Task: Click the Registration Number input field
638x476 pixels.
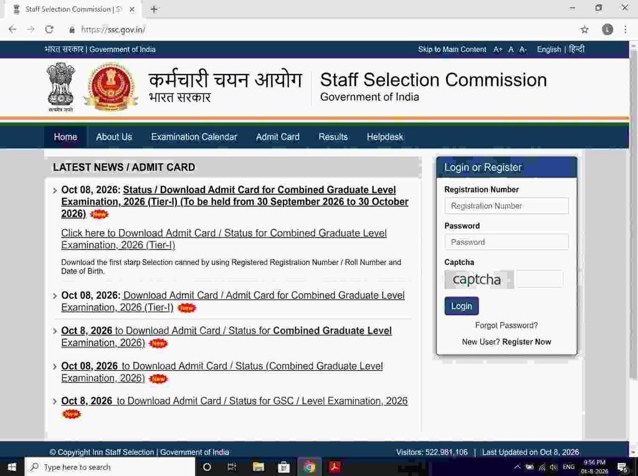Action: (x=506, y=206)
